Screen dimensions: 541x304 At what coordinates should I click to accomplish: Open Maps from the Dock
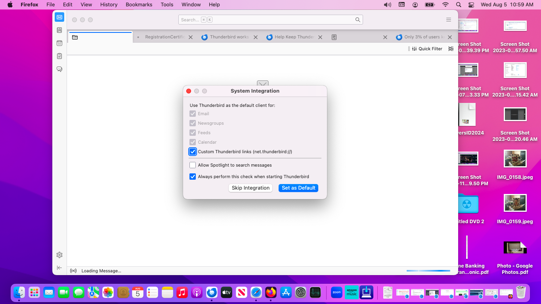[x=93, y=293]
